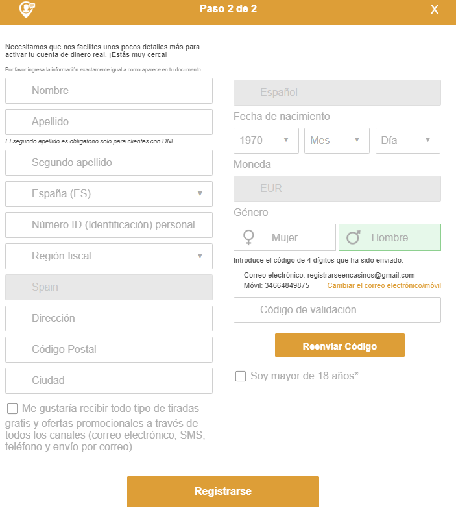Click the male symbol icon
The height and width of the screenshot is (517, 456).
(x=353, y=237)
